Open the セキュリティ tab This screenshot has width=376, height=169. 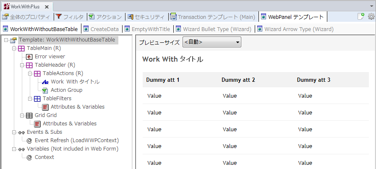coord(146,17)
